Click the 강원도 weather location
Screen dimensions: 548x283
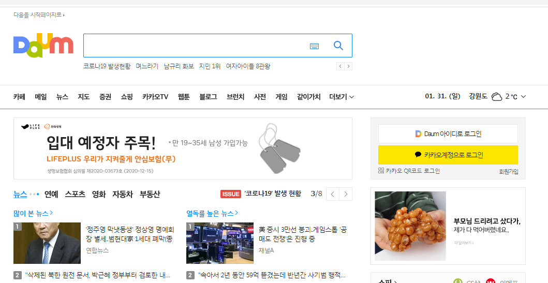[478, 96]
